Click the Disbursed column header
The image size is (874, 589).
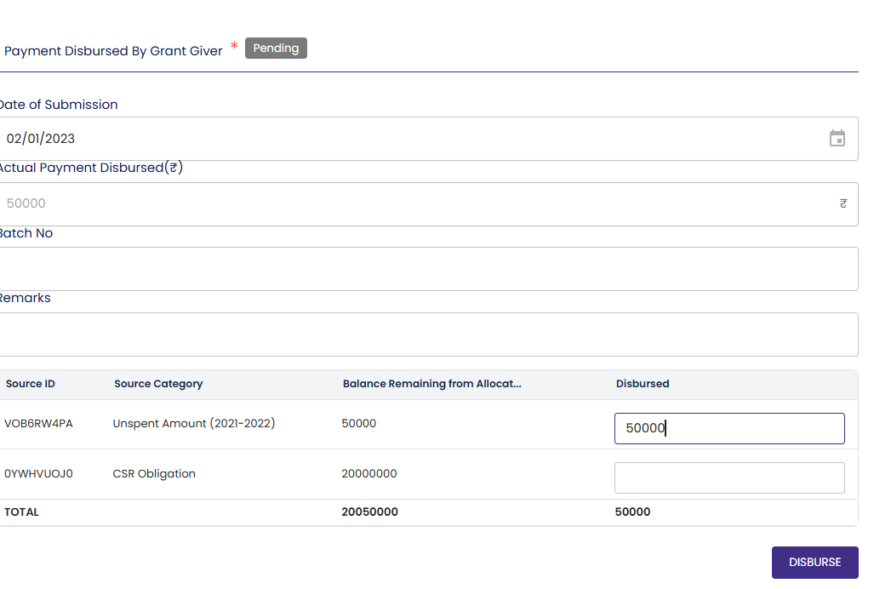click(643, 384)
